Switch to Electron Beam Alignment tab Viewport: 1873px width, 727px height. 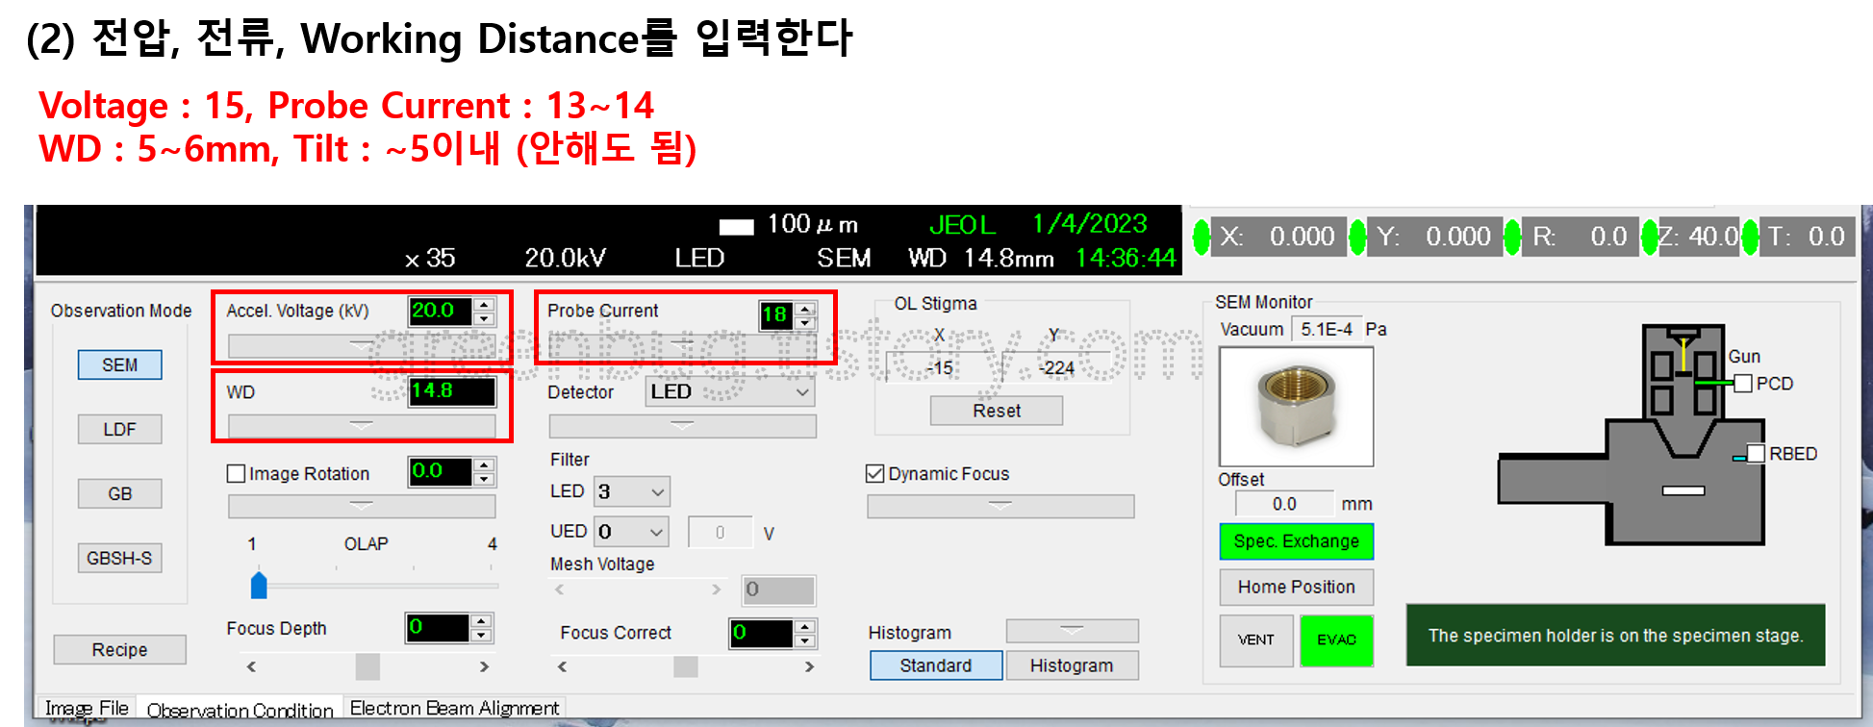pos(454,708)
